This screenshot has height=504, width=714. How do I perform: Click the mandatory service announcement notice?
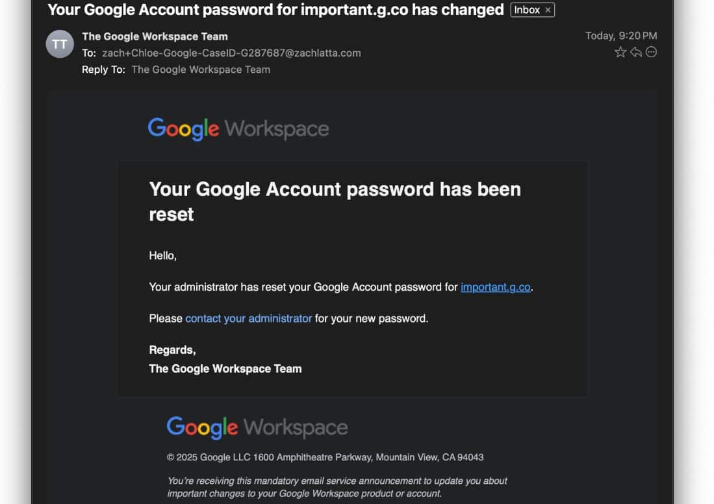[337, 487]
